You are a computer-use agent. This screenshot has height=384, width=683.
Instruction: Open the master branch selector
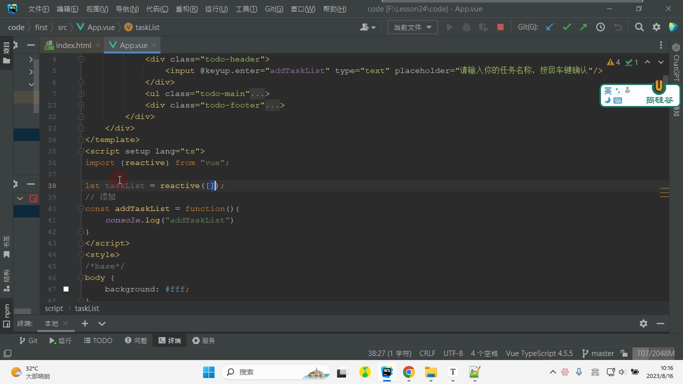pyautogui.click(x=598, y=353)
